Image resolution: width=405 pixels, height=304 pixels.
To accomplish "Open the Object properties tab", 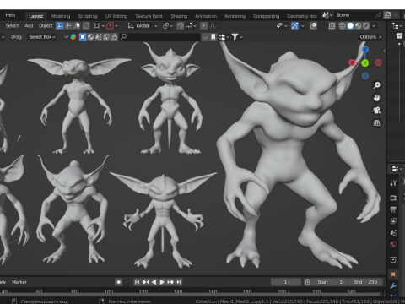I will click(393, 274).
